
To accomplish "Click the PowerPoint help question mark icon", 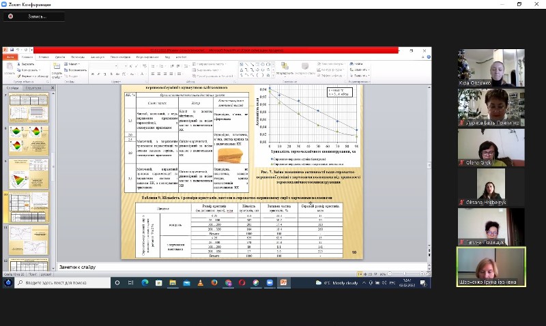I will [x=429, y=57].
